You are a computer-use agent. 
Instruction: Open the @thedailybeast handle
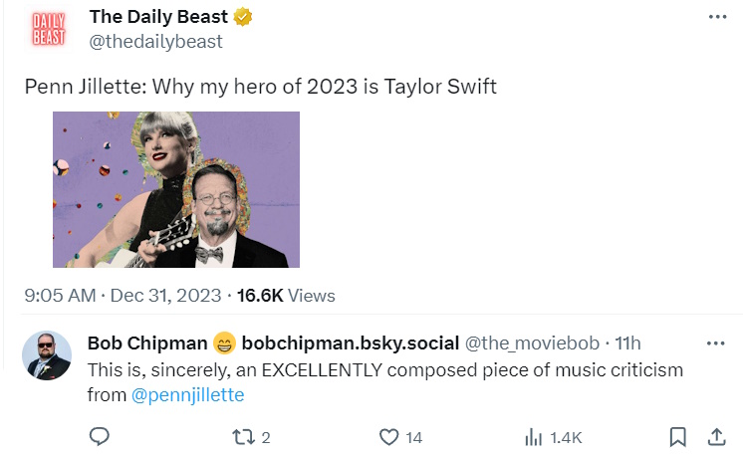(156, 42)
